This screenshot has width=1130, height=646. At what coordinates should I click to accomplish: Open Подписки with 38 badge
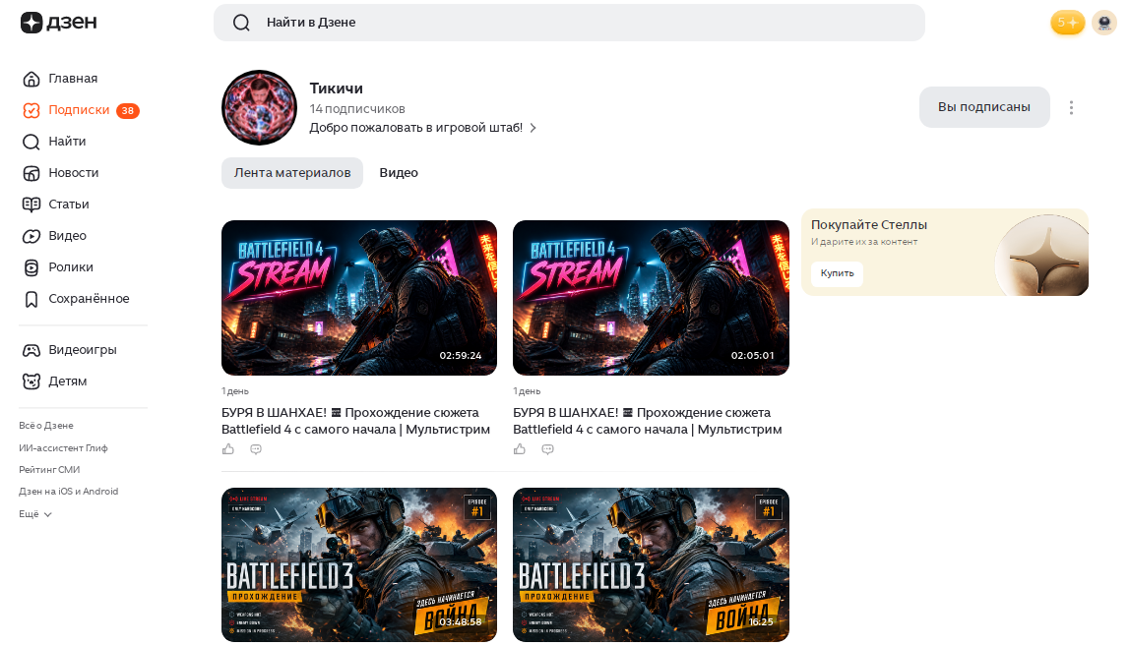click(x=81, y=110)
